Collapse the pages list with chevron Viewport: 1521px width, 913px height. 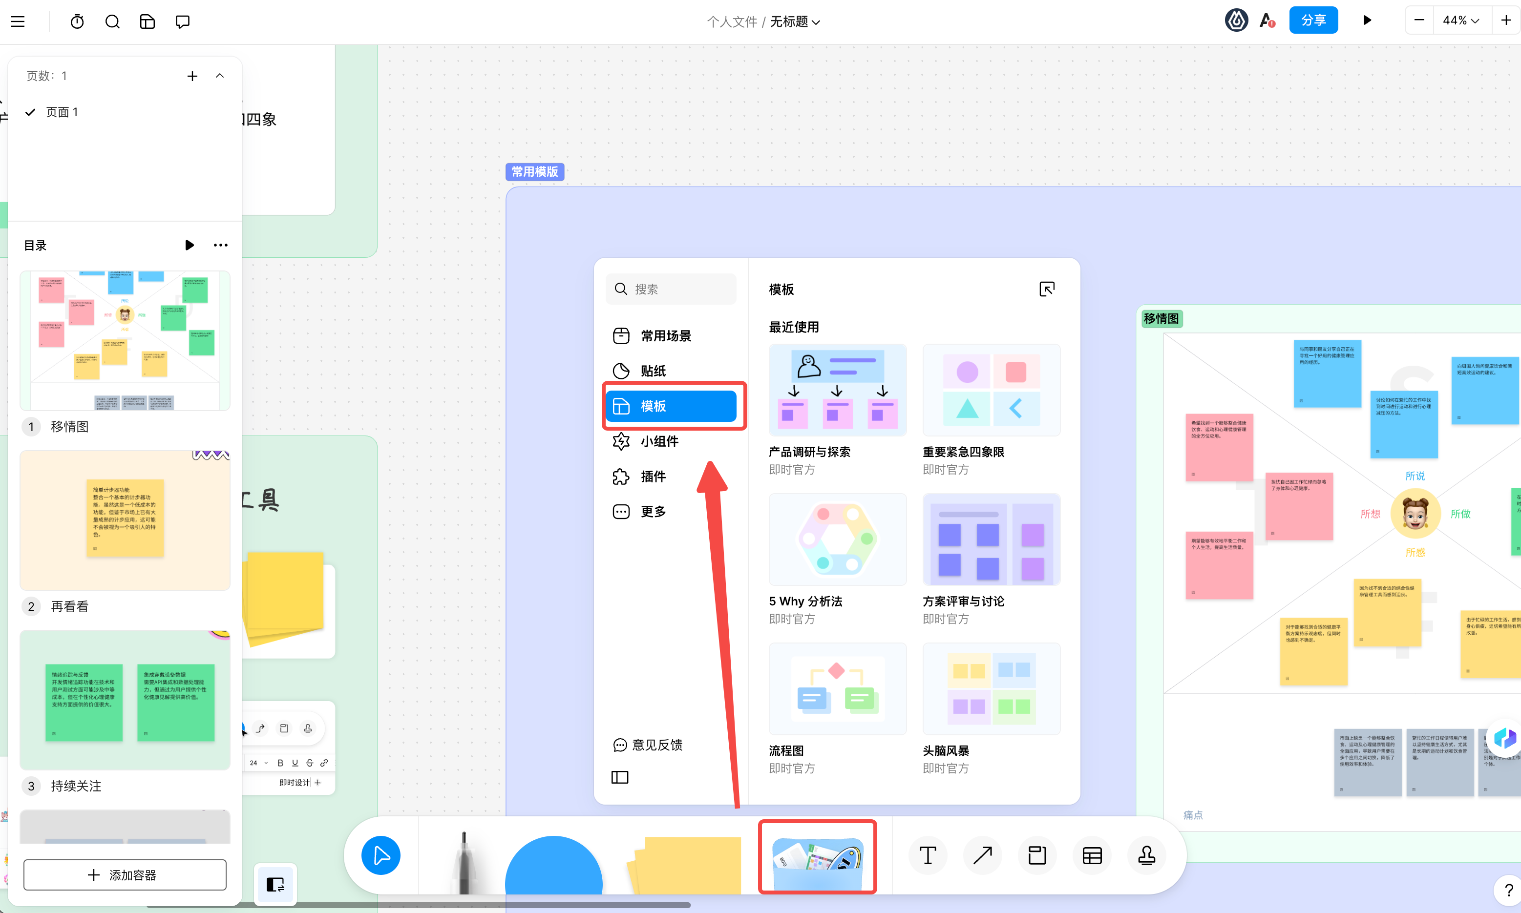pos(220,76)
